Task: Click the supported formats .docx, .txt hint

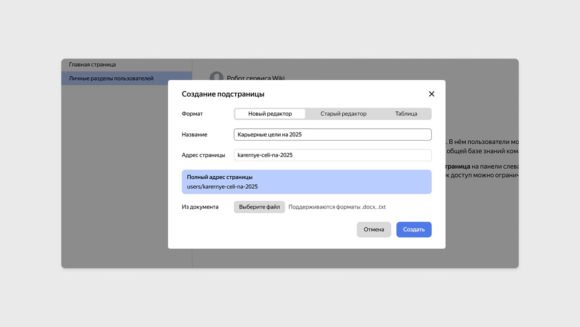Action: click(x=337, y=207)
